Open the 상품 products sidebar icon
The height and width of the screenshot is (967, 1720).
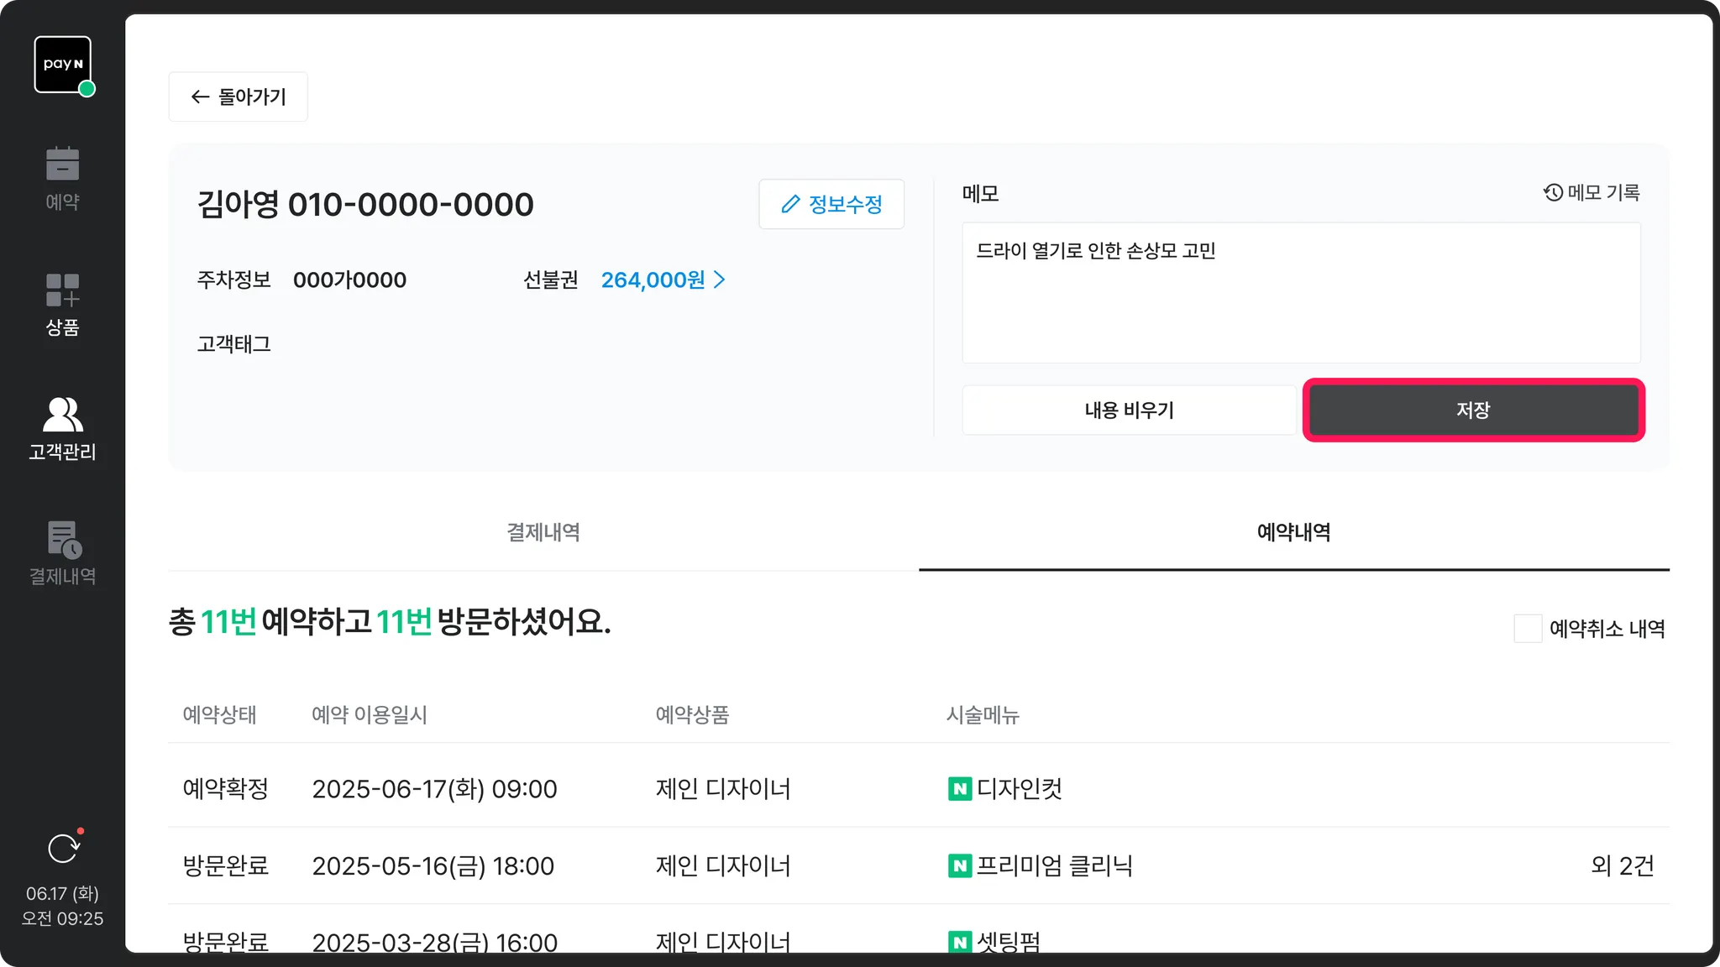coord(62,290)
